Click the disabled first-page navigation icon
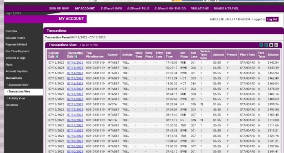Screen dimensions: 284x153 [x=261, y=45]
